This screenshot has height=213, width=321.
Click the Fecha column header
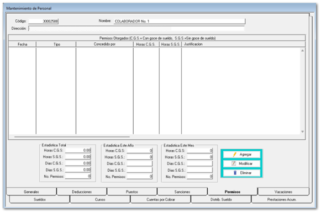[22, 44]
